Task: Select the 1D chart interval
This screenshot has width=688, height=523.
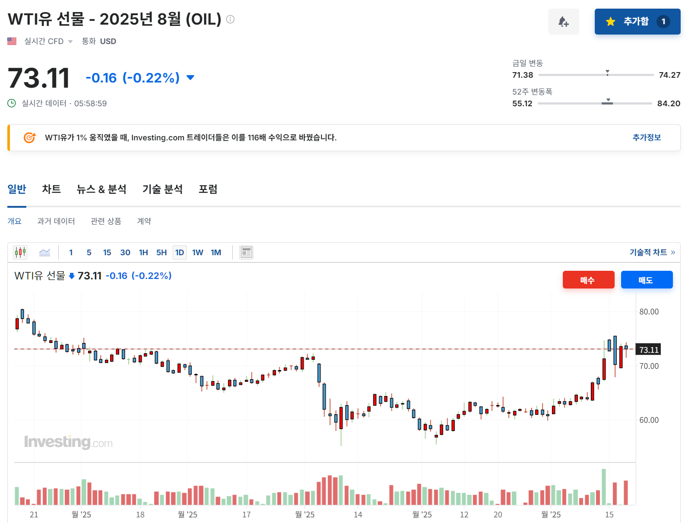Action: (180, 252)
